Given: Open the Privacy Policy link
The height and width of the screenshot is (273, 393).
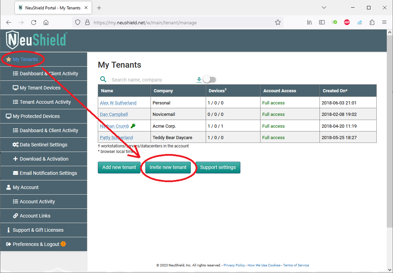Looking at the screenshot, I should 234,265.
